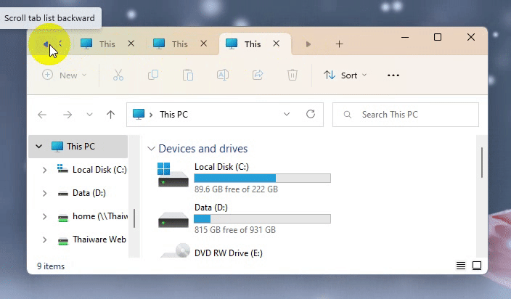Click the Paste clipboard icon
This screenshot has height=299, width=511.
[188, 75]
